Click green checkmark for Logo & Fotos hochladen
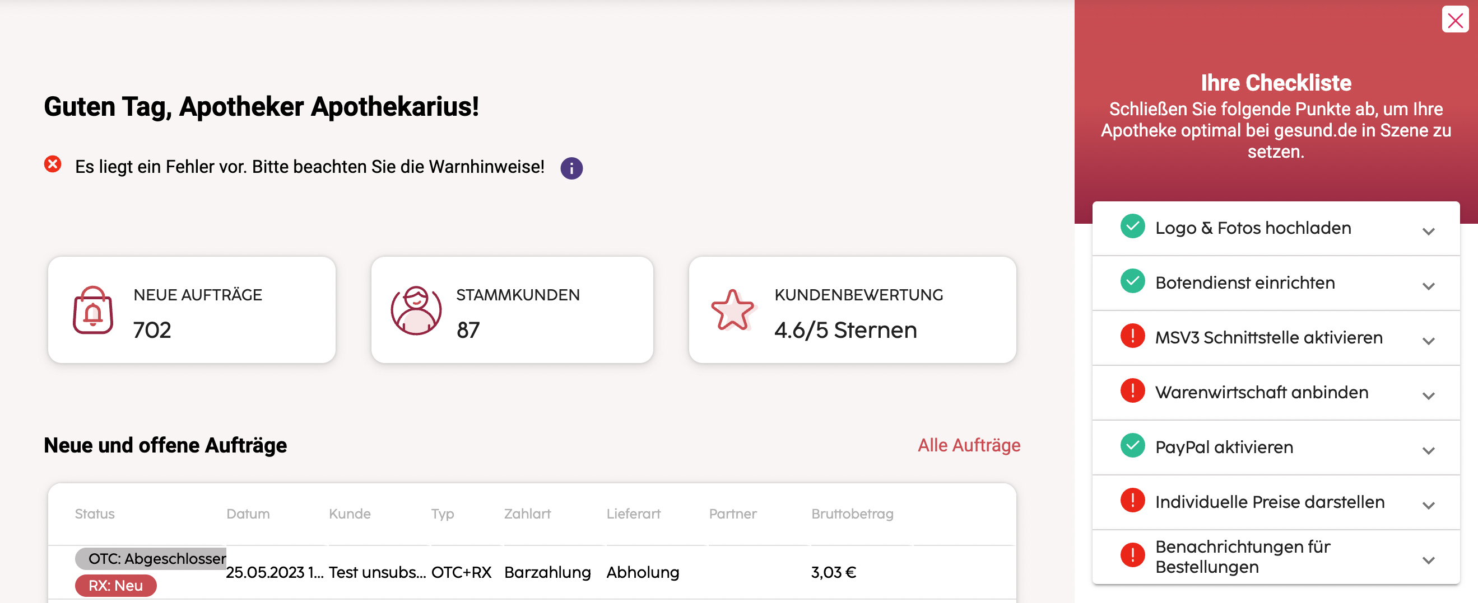1478x603 pixels. point(1132,226)
